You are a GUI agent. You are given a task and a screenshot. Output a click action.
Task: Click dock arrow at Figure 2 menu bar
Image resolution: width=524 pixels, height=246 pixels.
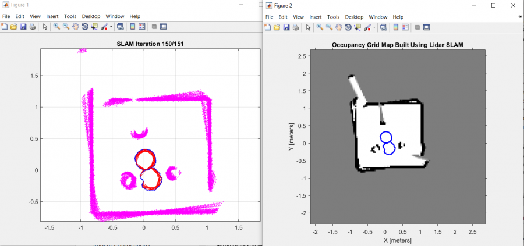tap(519, 17)
